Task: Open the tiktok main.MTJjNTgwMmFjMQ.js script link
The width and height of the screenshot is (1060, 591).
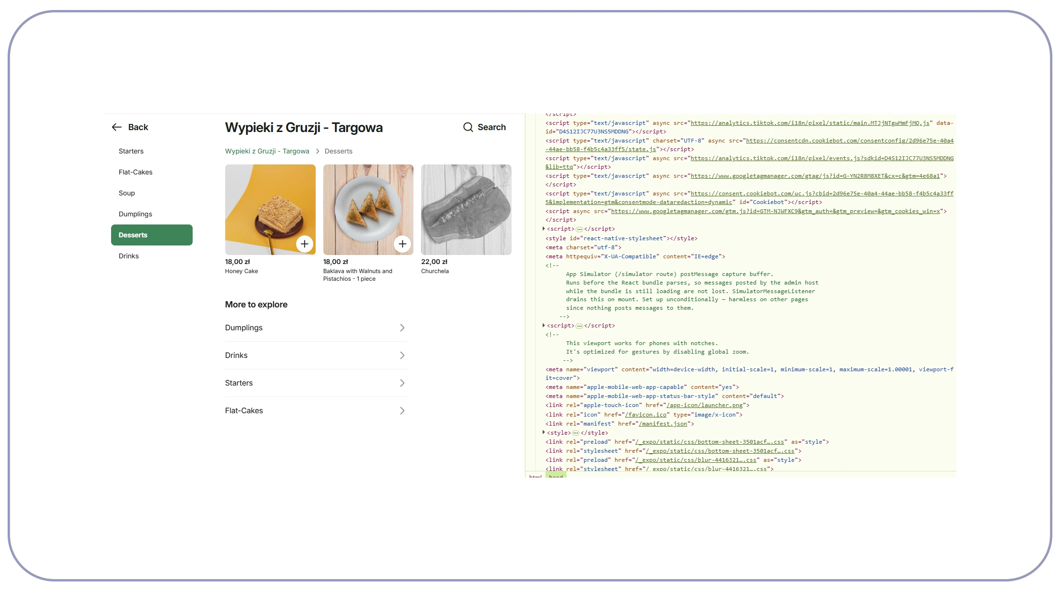Action: [x=810, y=123]
